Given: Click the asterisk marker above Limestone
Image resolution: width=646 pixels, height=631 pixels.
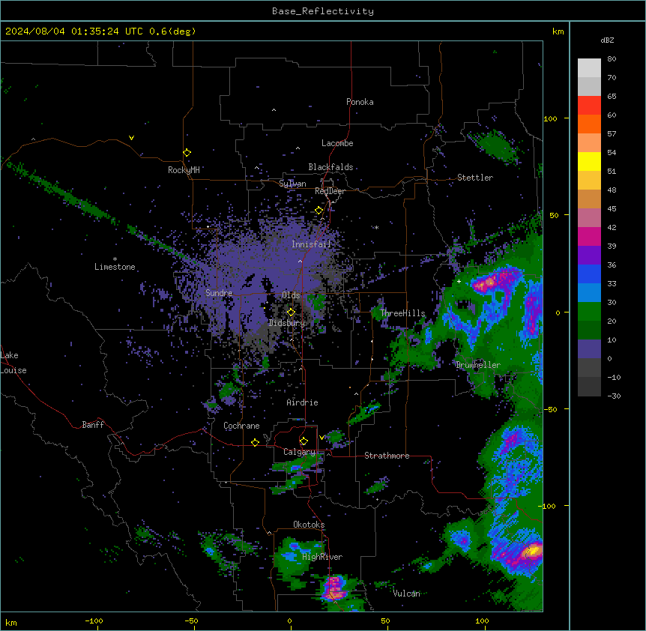Looking at the screenshot, I should (115, 259).
